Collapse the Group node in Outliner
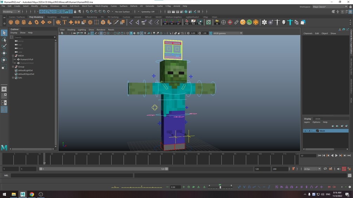 click(x=13, y=67)
